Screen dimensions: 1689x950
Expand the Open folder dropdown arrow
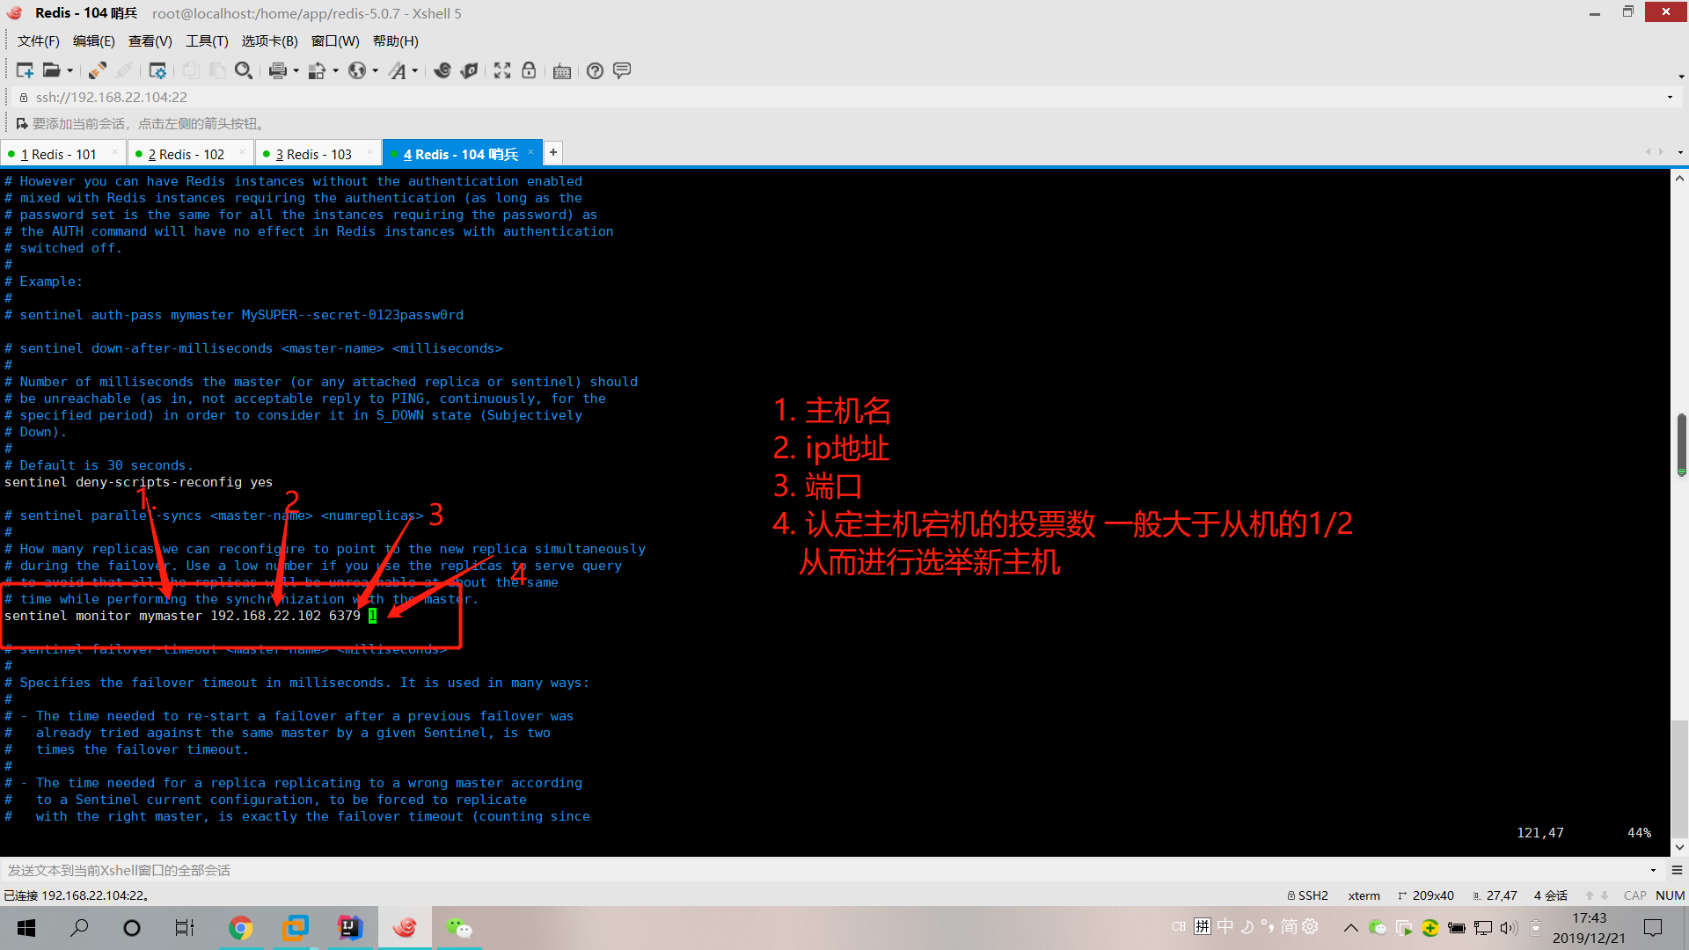(x=69, y=70)
